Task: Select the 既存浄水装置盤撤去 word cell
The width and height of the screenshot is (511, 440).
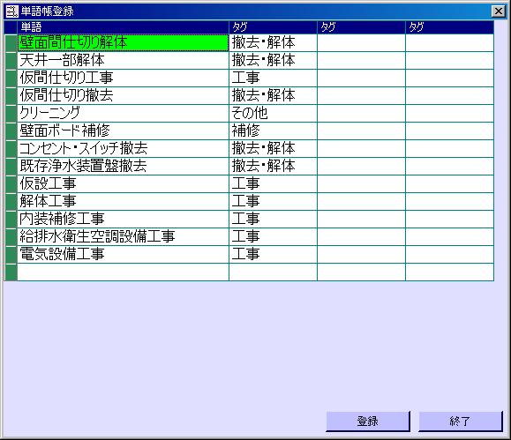Action: click(124, 166)
